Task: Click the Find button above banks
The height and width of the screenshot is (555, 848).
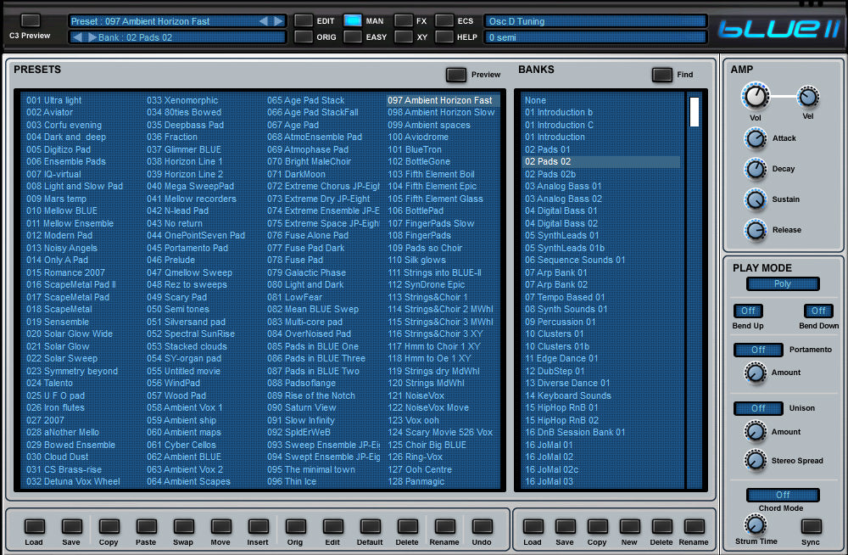Action: (x=662, y=75)
